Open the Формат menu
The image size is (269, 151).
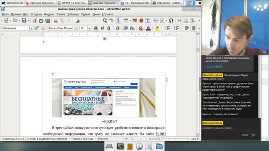pos(49,14)
